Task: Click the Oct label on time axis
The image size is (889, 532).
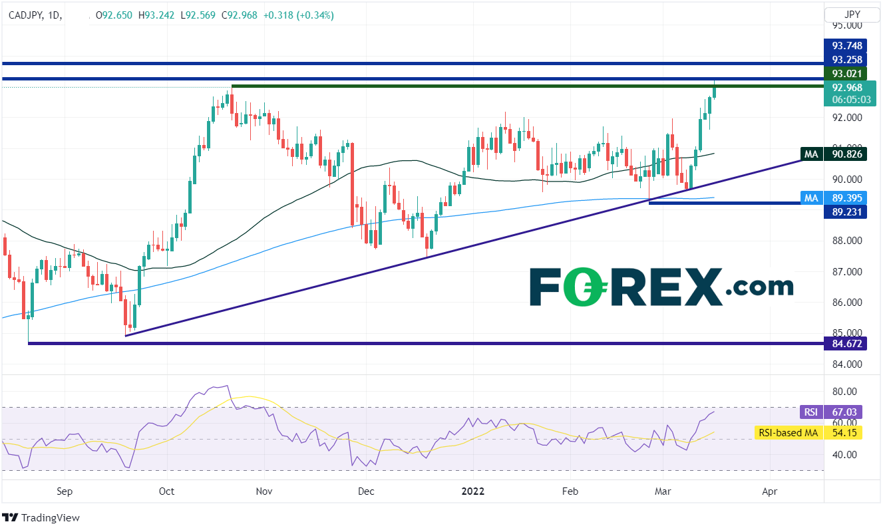Action: [166, 491]
